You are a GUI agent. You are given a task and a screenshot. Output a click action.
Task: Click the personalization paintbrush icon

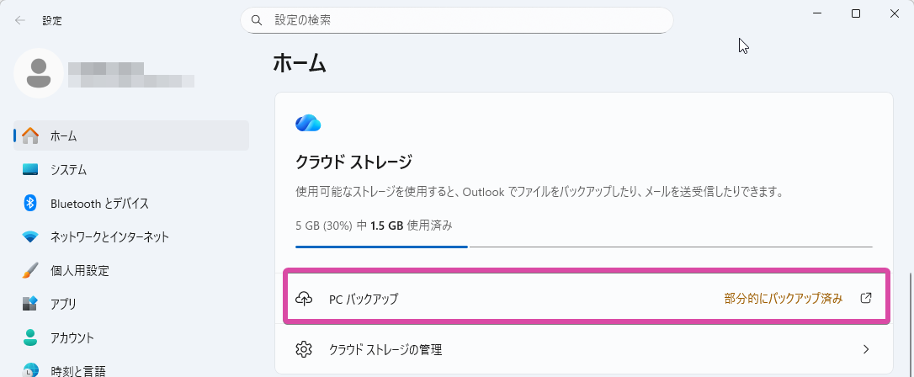click(x=30, y=270)
